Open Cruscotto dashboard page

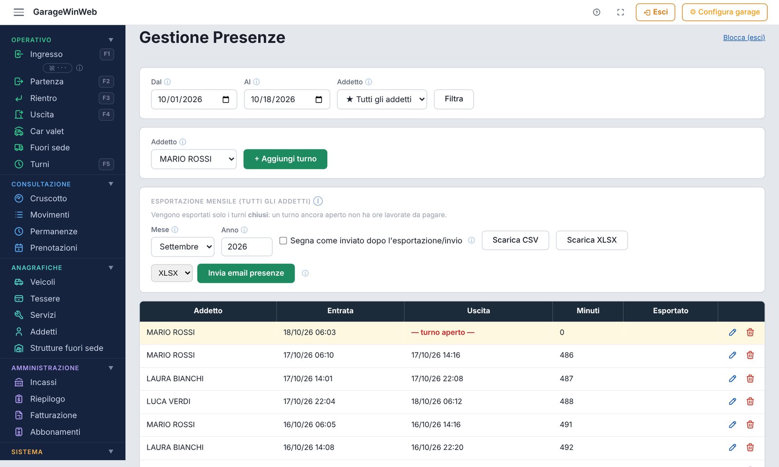(x=62, y=198)
